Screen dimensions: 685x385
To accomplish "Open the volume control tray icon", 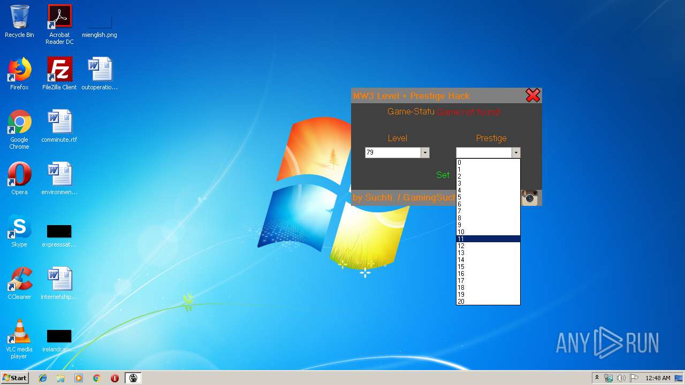I will point(621,378).
